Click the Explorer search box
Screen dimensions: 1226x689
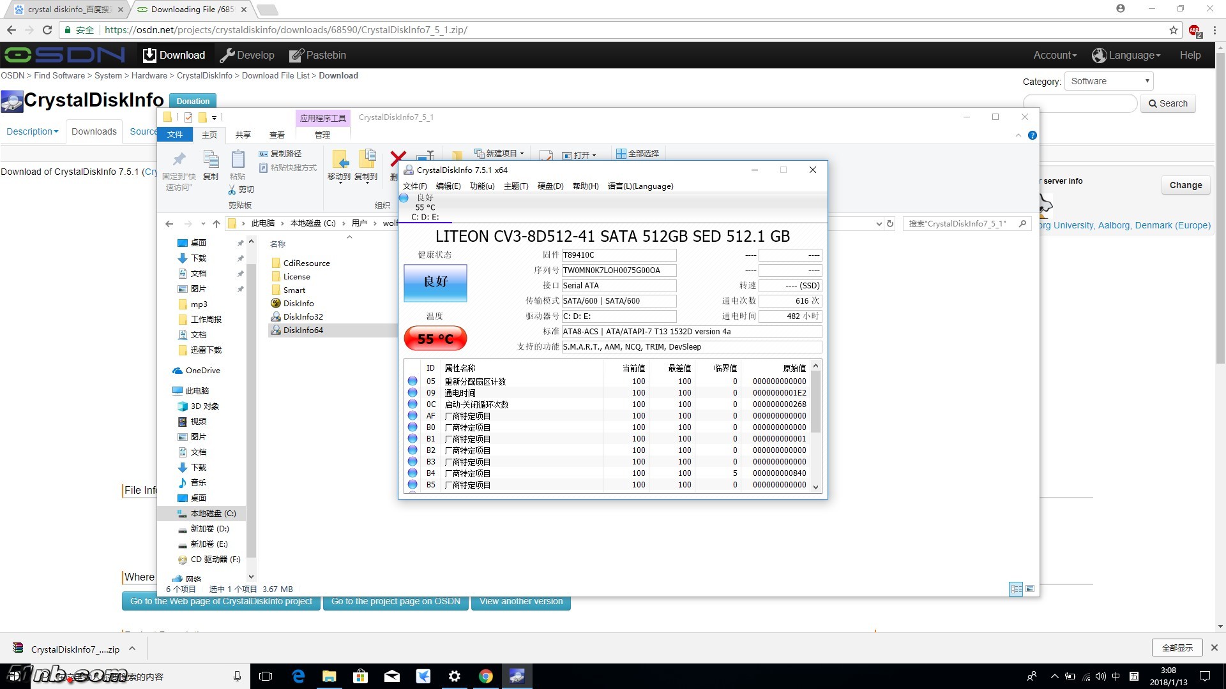pos(967,224)
